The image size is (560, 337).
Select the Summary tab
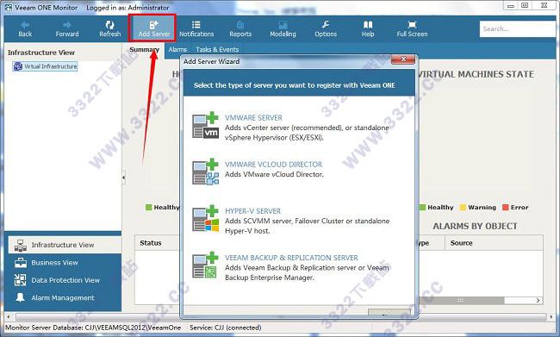coord(144,49)
